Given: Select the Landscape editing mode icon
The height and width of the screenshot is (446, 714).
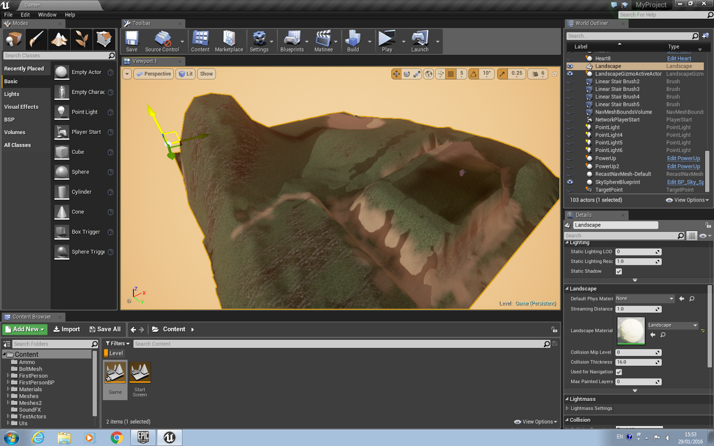Looking at the screenshot, I should pyautogui.click(x=59, y=39).
